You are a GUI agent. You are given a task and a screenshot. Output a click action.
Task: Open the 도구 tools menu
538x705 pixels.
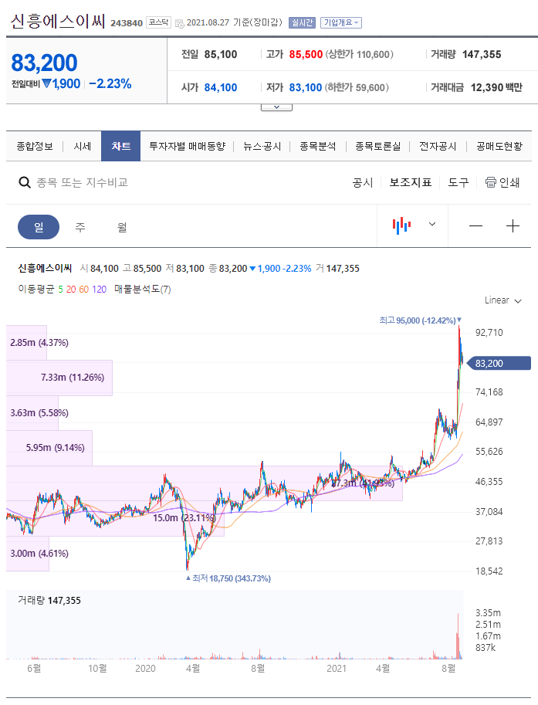(x=458, y=182)
